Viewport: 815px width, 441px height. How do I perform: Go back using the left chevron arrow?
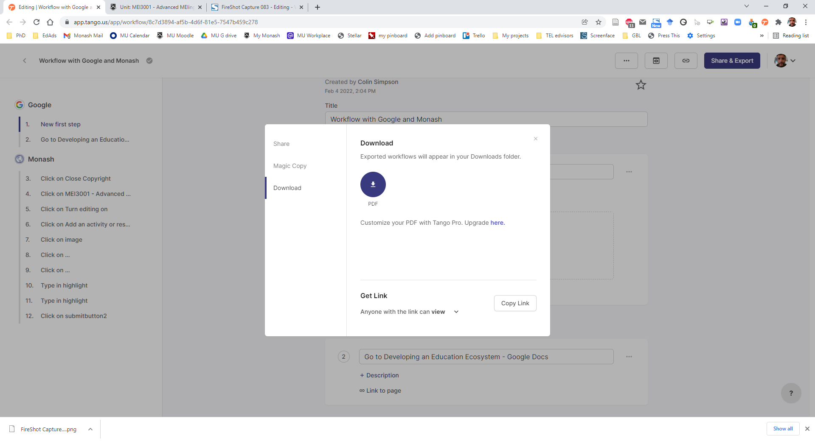point(25,61)
